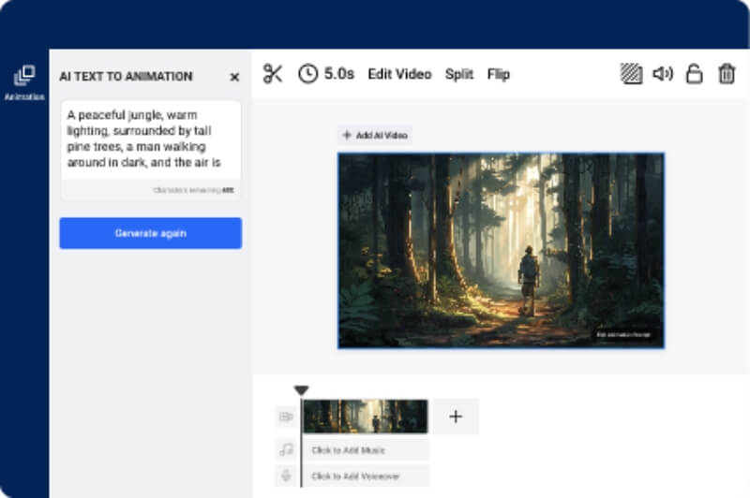Viewport: 750px width, 498px height.
Task: Close the AI Text to Animation panel
Action: point(234,77)
